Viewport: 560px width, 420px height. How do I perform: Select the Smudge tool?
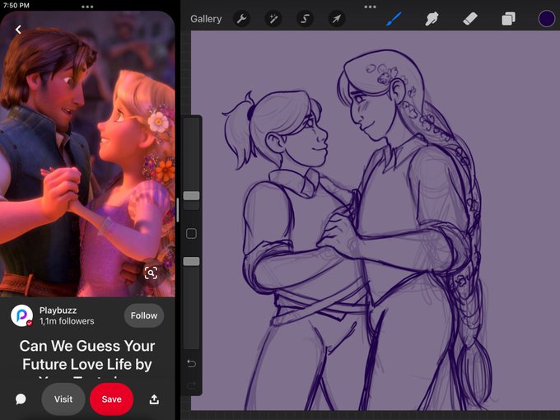pos(432,19)
